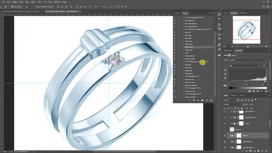Screen dimensions: 272x153
Task: Toggle checkmark for Add Sharpness action
Action: pos(175,91)
